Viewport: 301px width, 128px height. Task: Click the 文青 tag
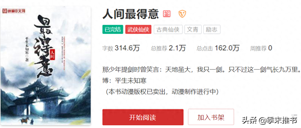click(193, 29)
